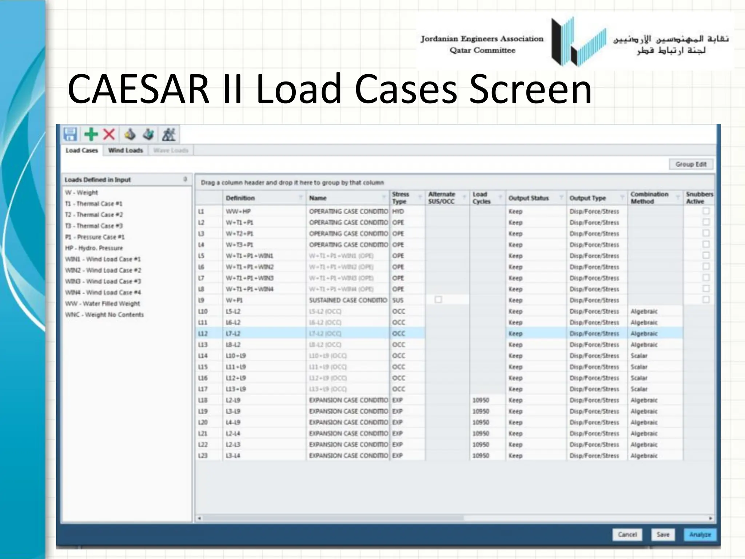
Task: Click the L23 row header
Action: tap(209, 456)
